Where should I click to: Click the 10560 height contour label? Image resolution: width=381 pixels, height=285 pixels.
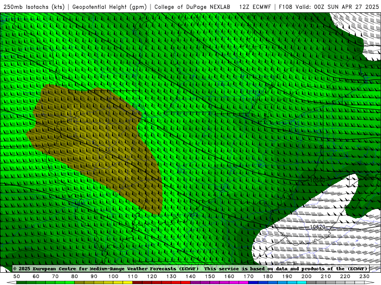click(317, 180)
